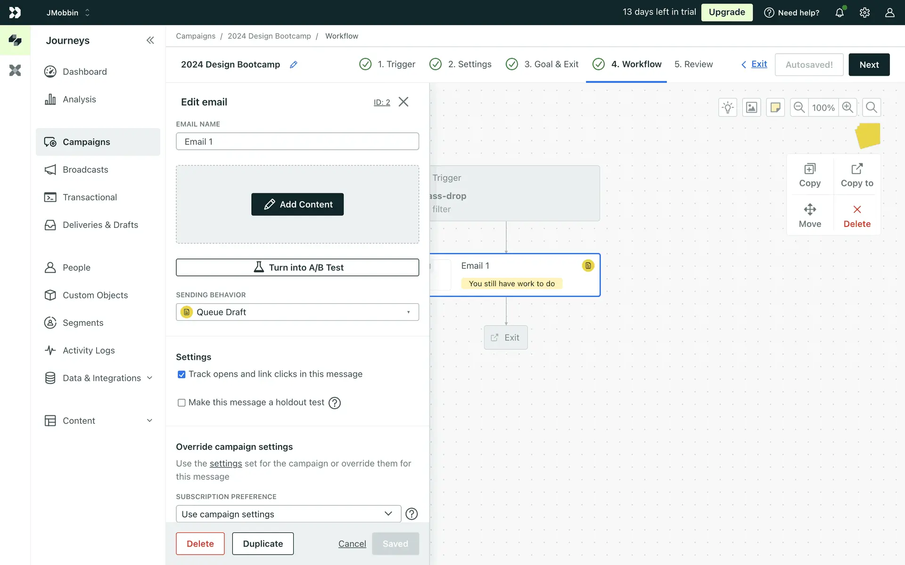
Task: Collapse the Journeys sidebar
Action: [150, 40]
